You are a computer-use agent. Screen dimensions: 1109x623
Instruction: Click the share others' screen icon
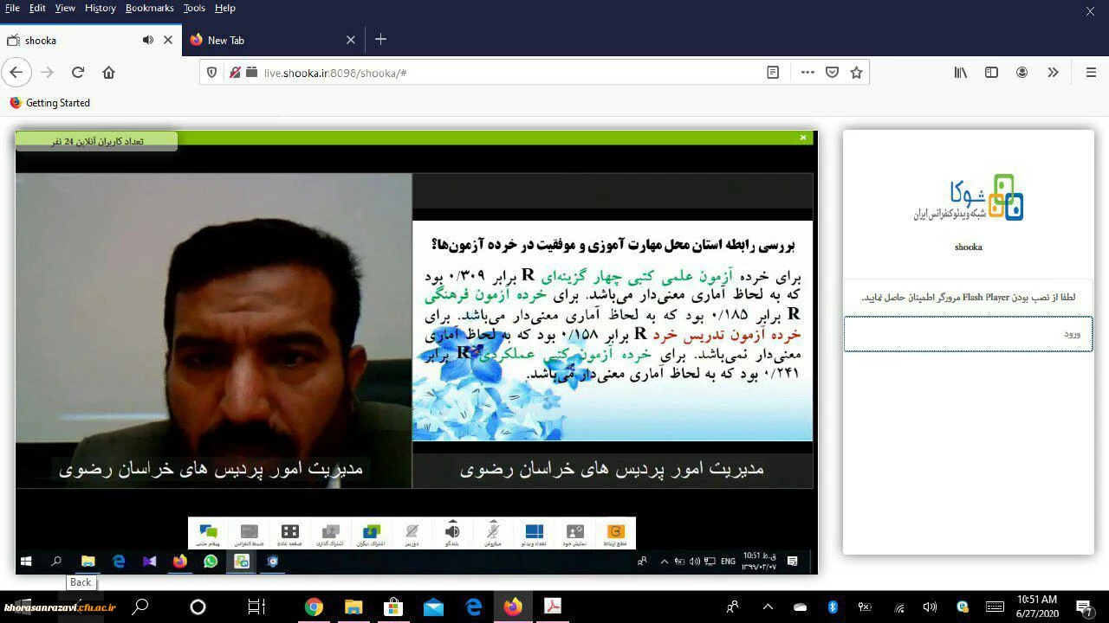[x=371, y=533]
